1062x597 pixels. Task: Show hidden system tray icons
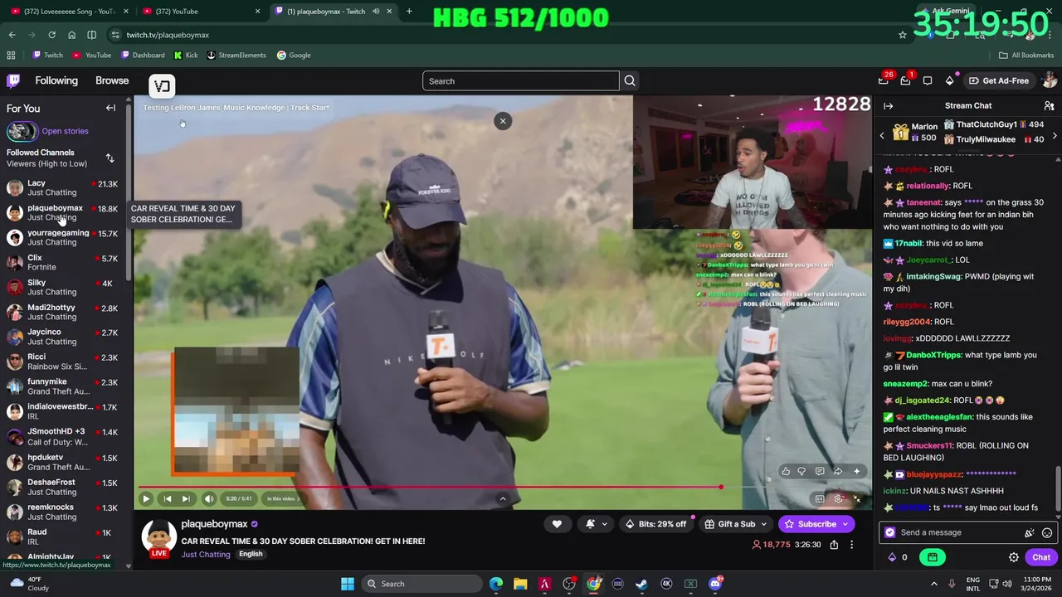point(933,584)
